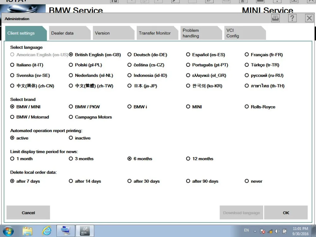This screenshot has width=316, height=237.
Task: Select the BMW i brand
Action: 137,107
